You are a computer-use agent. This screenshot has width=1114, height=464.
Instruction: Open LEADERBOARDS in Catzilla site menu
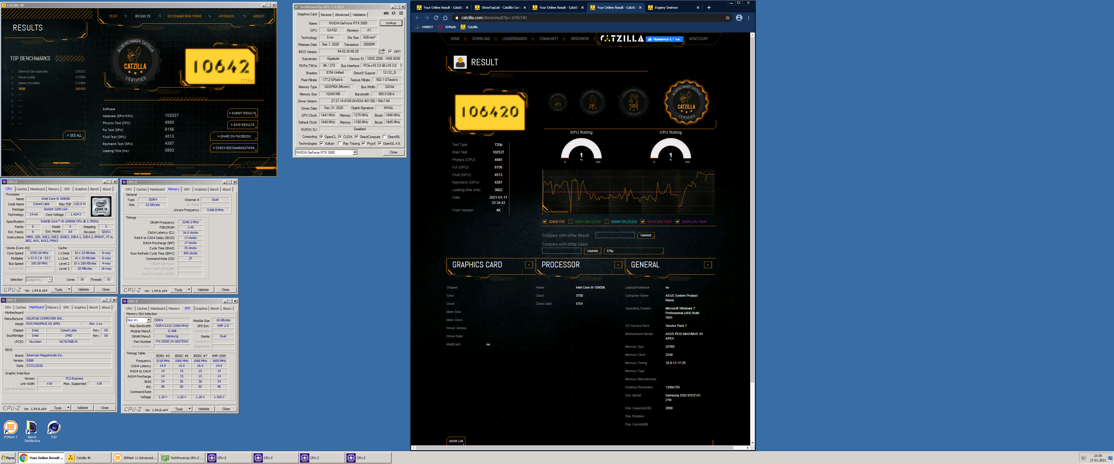tap(515, 39)
